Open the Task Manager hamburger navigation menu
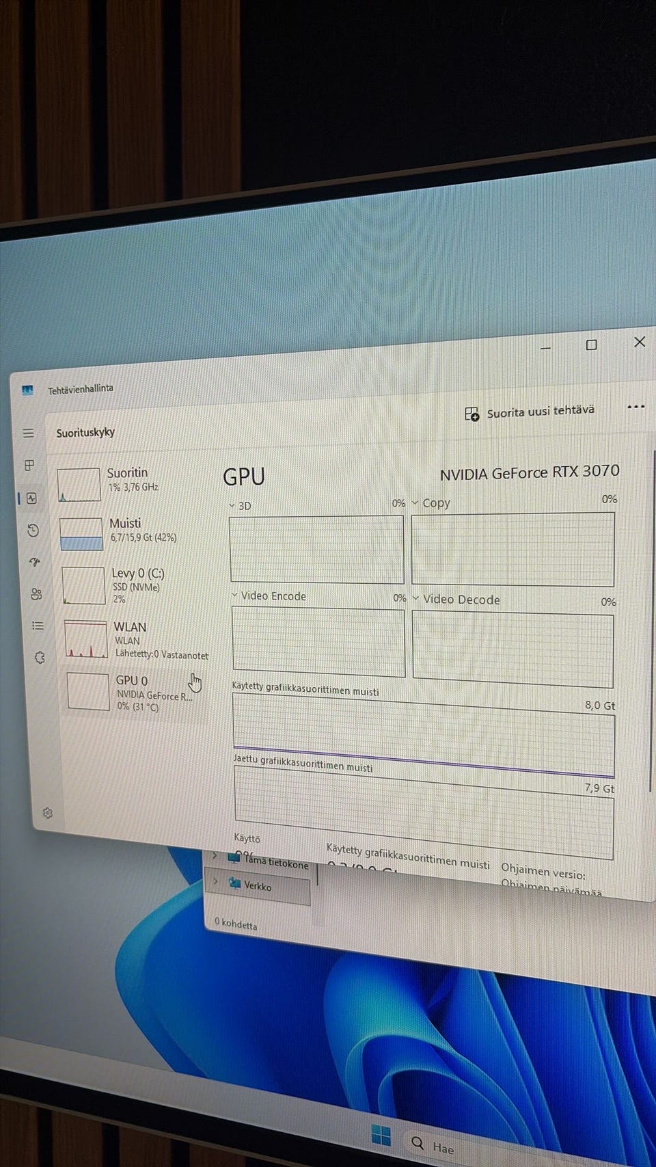This screenshot has height=1167, width=656. pos(28,433)
